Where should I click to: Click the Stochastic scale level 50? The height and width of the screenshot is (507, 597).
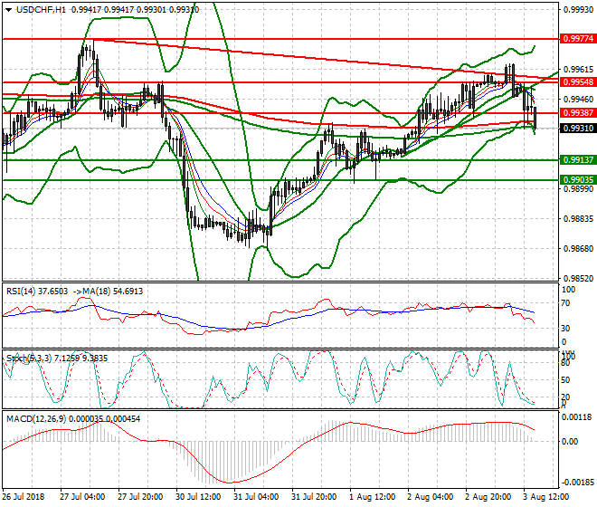pyautogui.click(x=566, y=380)
